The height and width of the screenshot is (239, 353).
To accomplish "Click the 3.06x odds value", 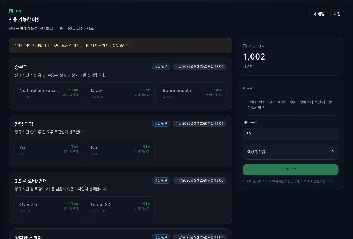I will click(216, 90).
